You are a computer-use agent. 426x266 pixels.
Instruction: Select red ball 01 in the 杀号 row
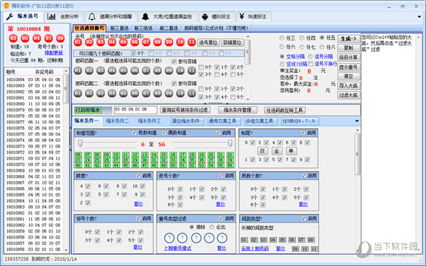78,42
